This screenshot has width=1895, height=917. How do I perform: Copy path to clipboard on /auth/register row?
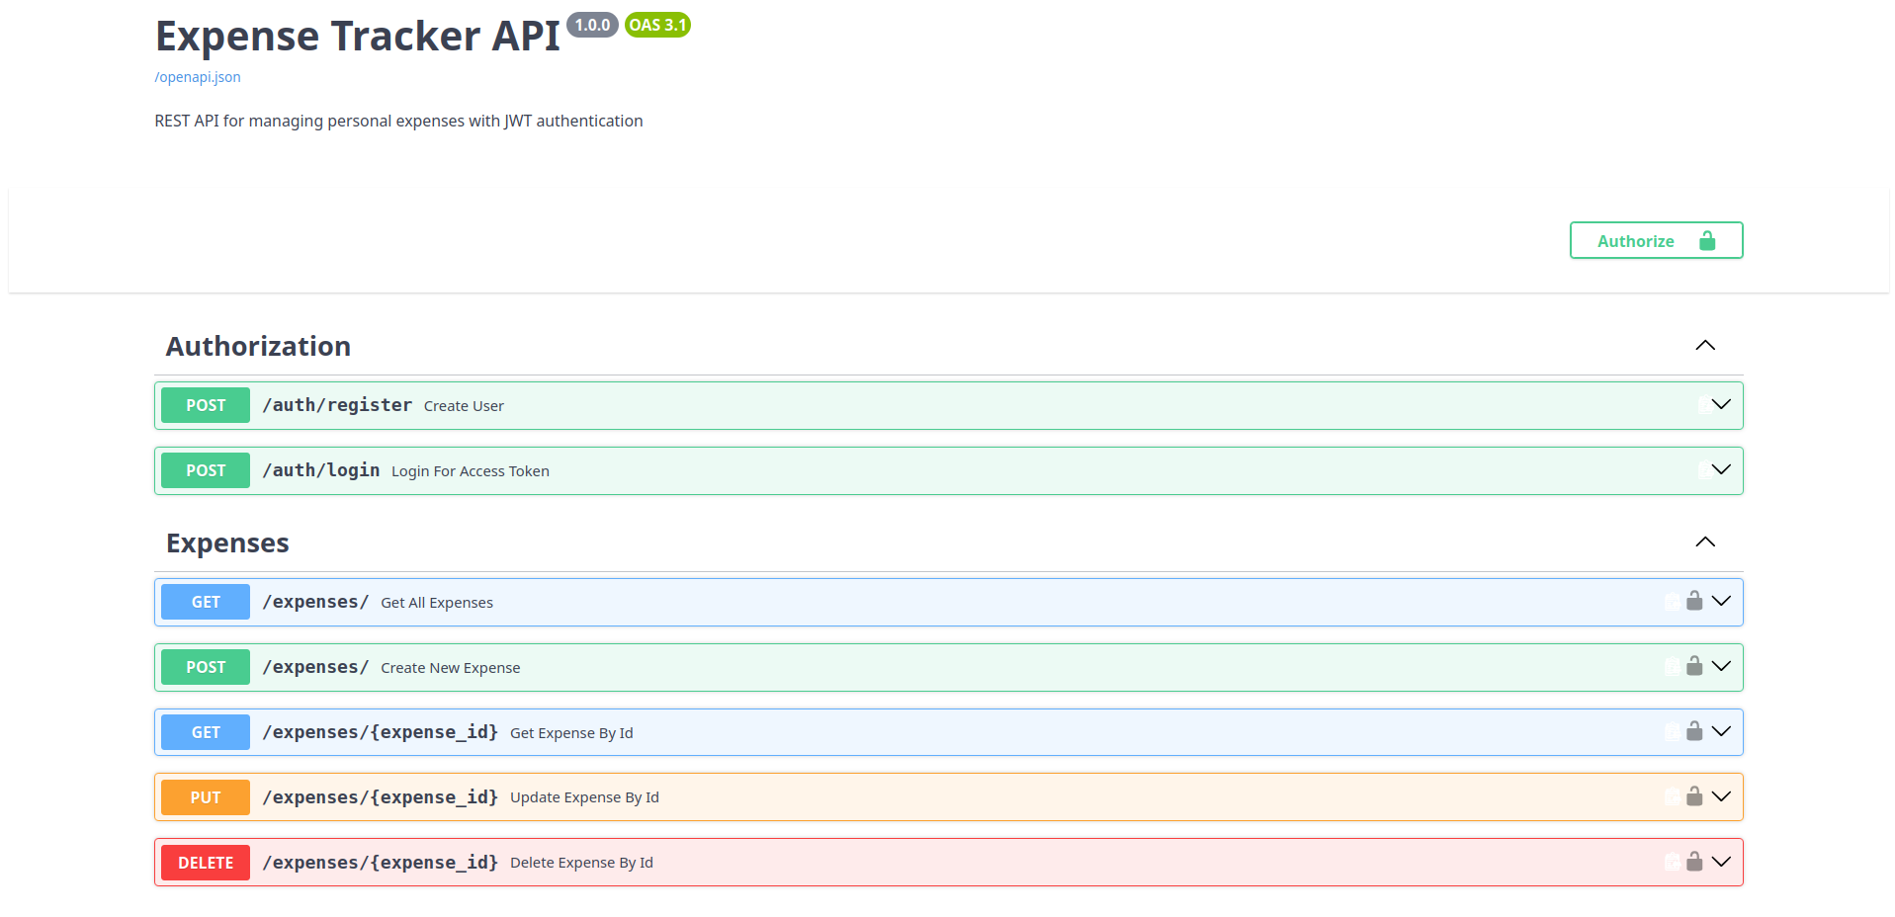click(1705, 405)
